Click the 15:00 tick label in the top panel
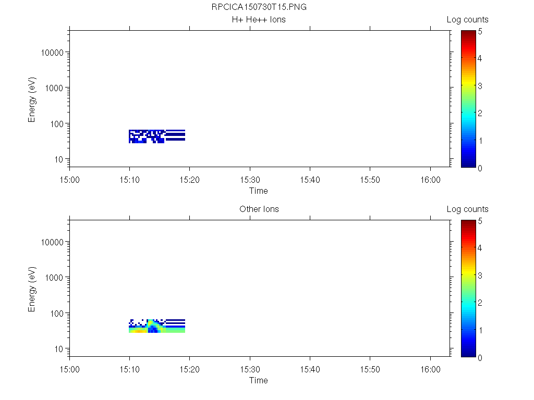534x400 pixels. pyautogui.click(x=69, y=180)
